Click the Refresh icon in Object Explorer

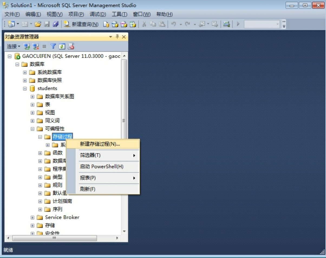click(62, 46)
